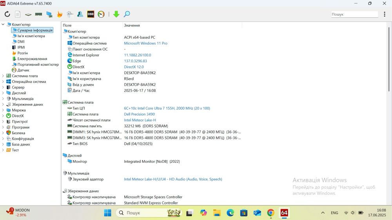
Task: Click the disk benchmark toolbar icon
Action: [28, 14]
